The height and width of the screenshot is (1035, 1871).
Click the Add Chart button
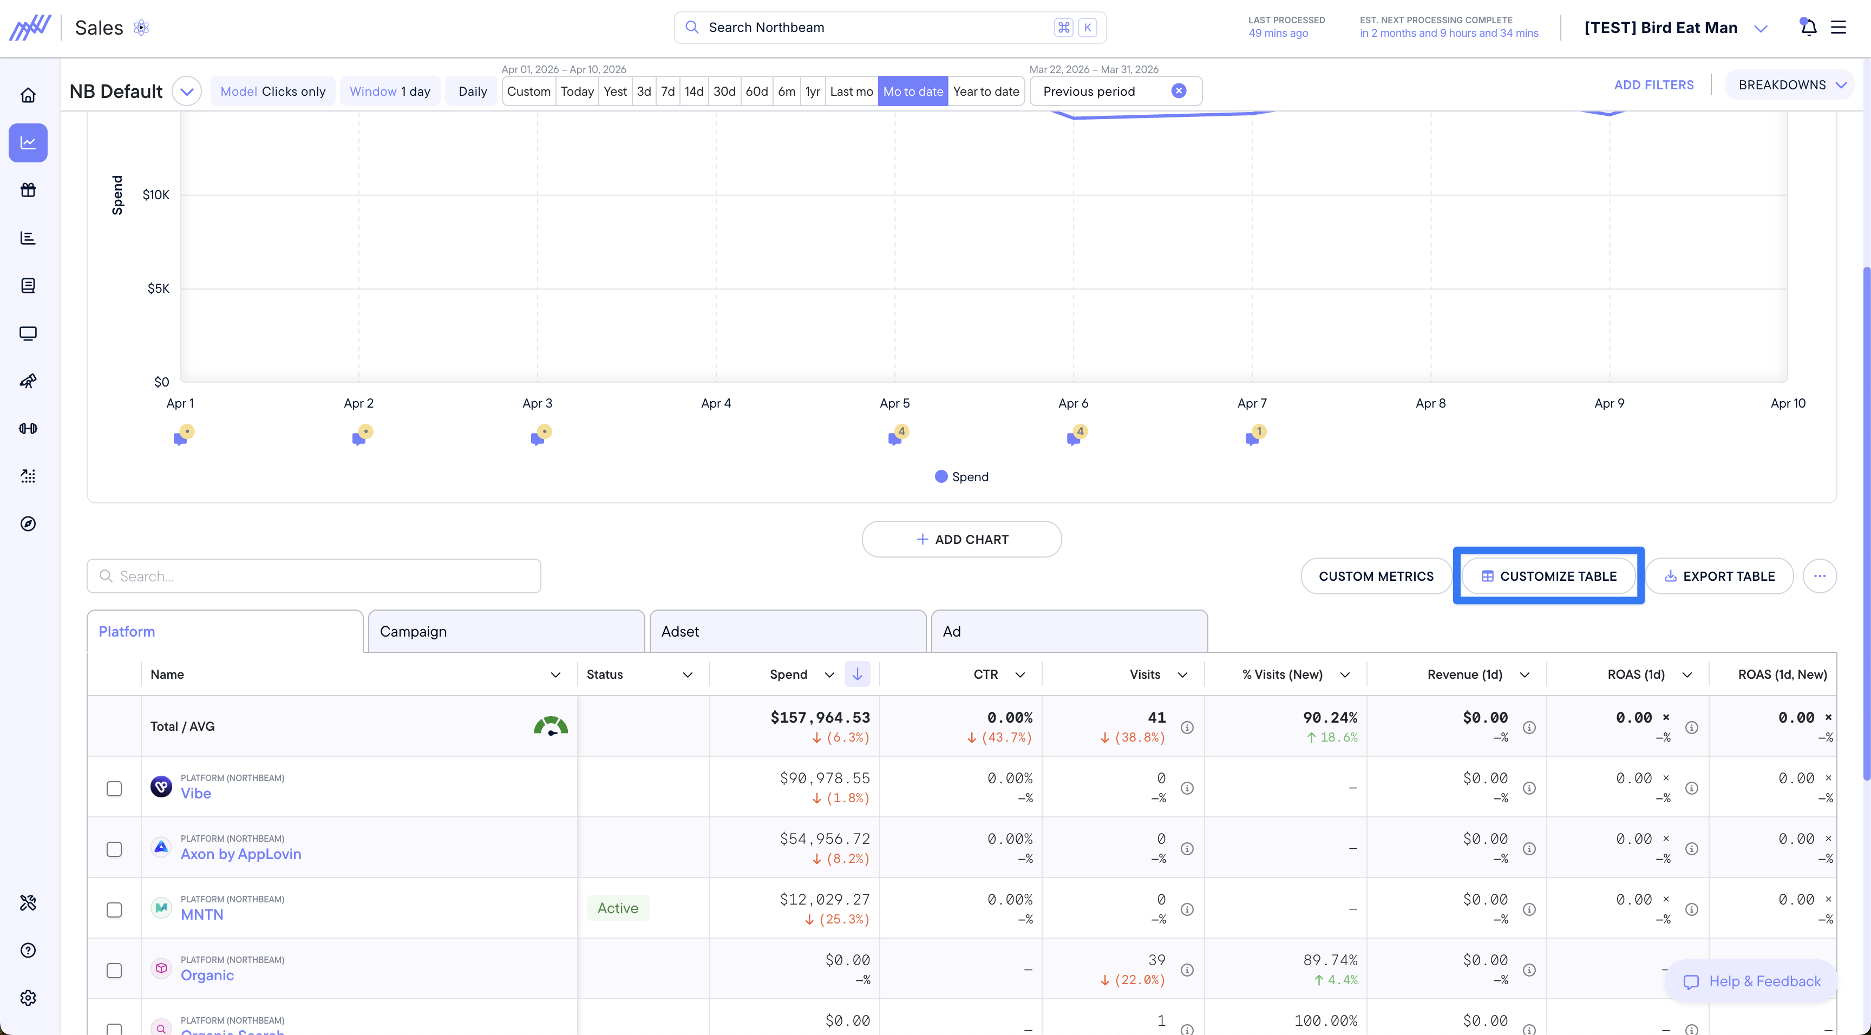click(961, 539)
